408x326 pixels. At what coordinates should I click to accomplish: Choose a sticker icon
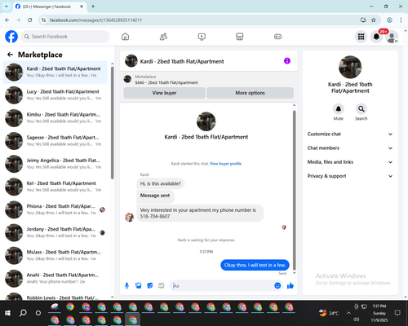[150, 285]
